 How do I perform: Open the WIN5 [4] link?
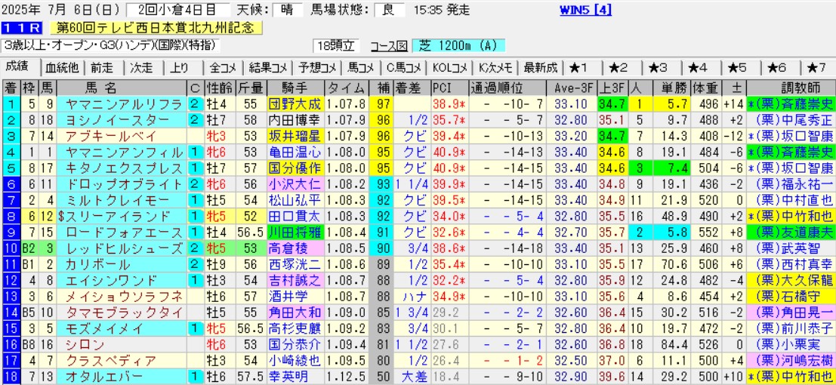[585, 10]
